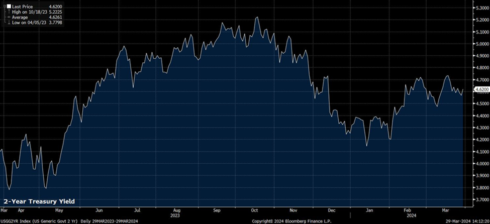Click the 4.6200 last price axis tag
This screenshot has width=490, height=224.
click(x=481, y=90)
